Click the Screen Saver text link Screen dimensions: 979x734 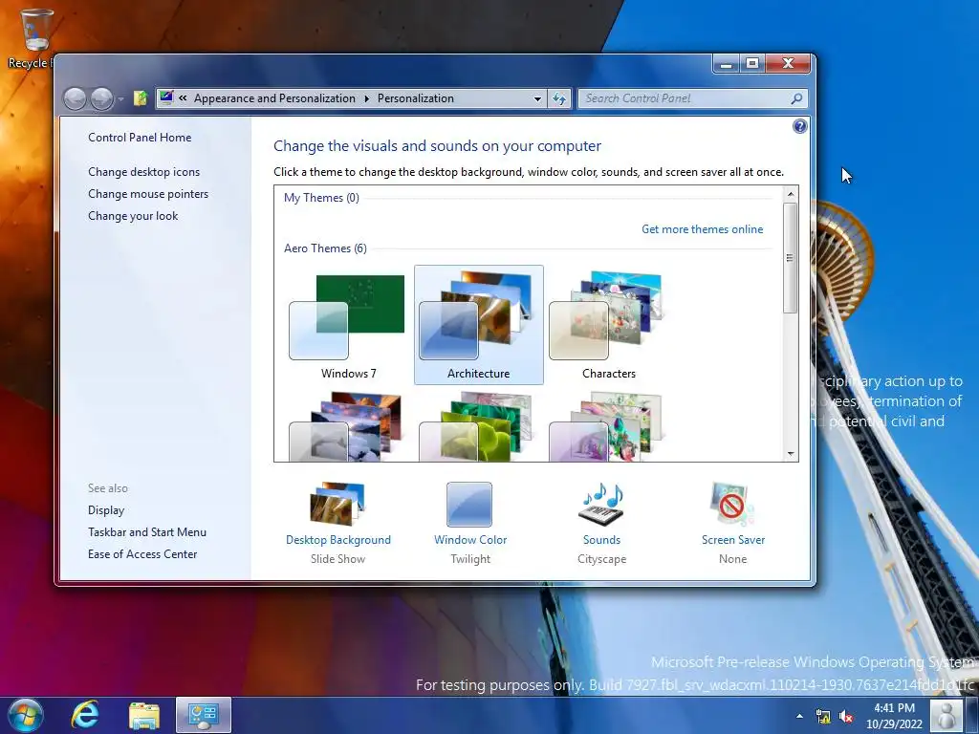coord(733,540)
